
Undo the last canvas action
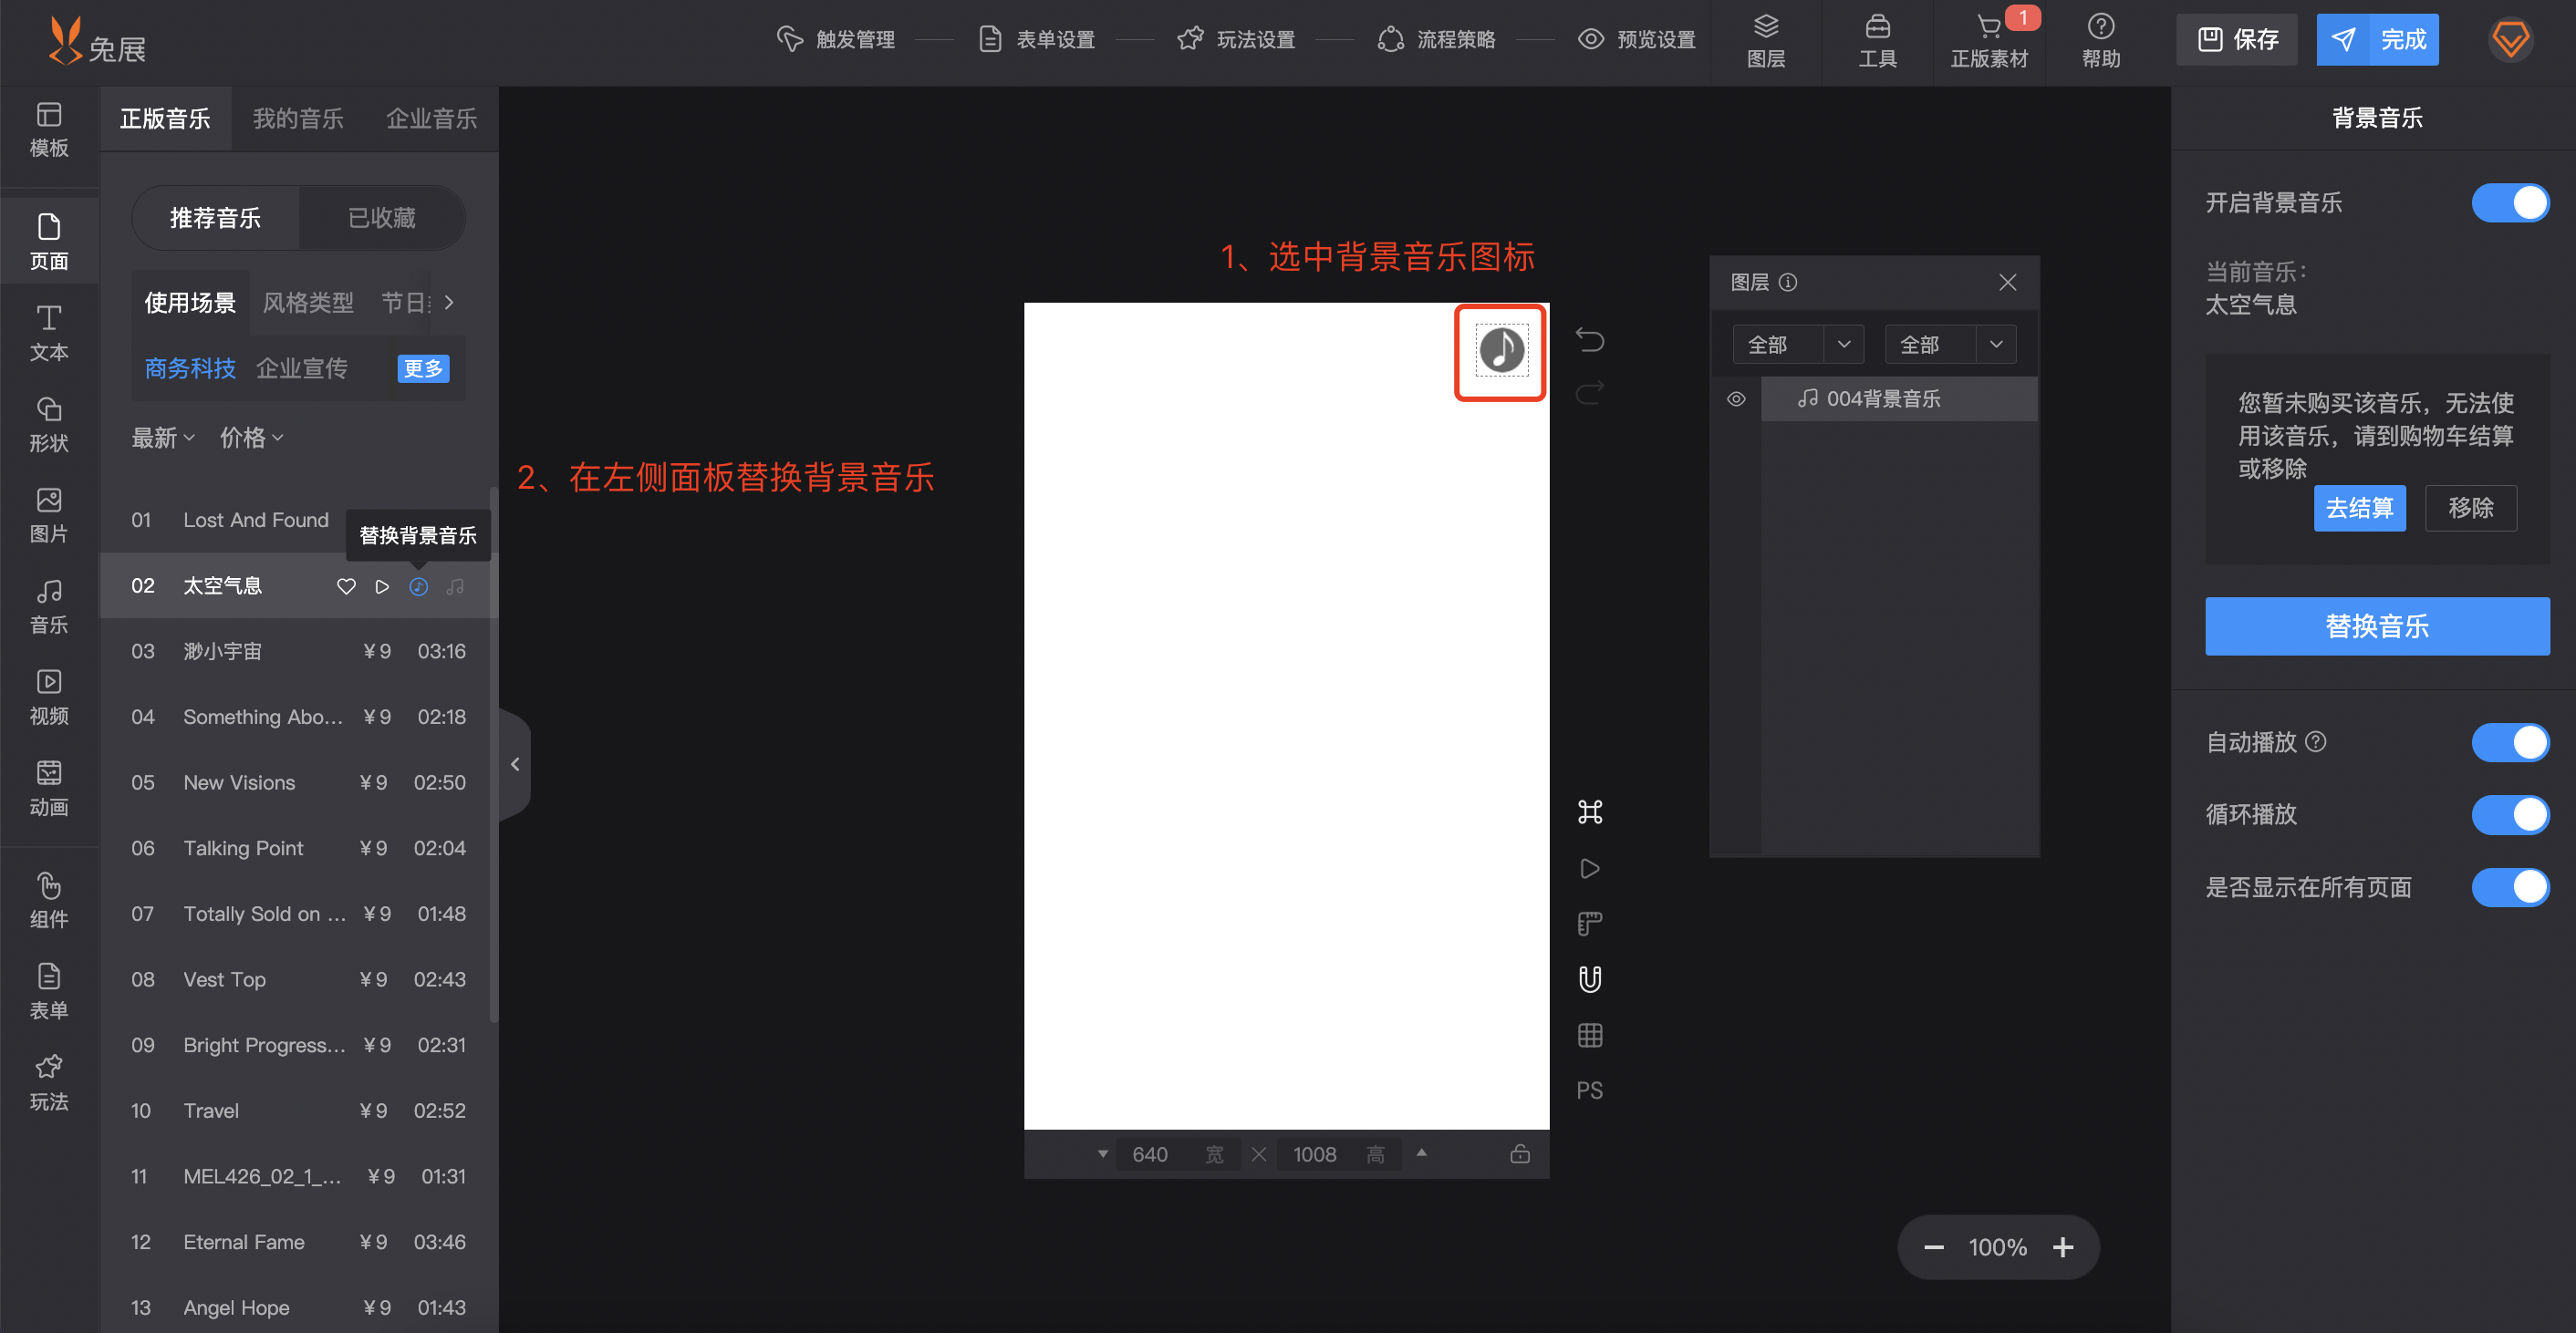tap(1590, 340)
